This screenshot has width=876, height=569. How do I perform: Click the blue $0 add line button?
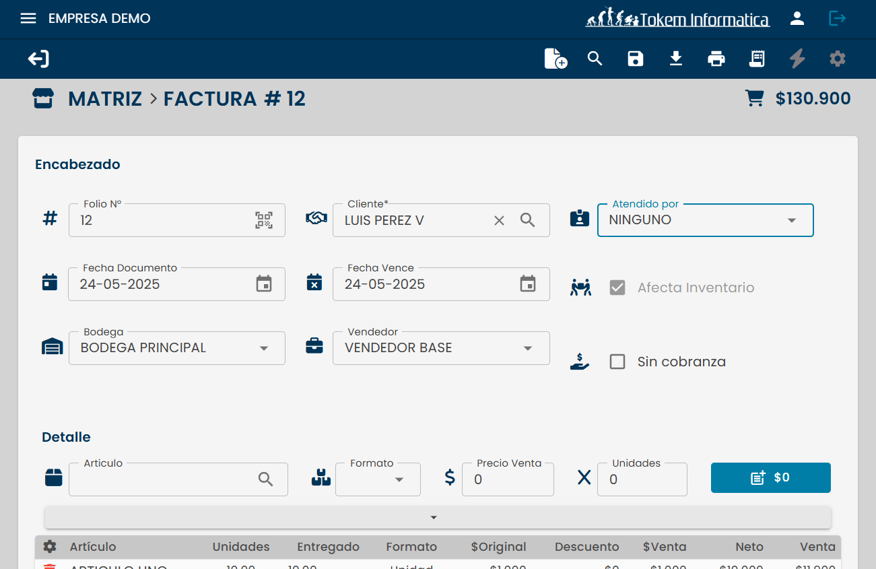pos(770,477)
